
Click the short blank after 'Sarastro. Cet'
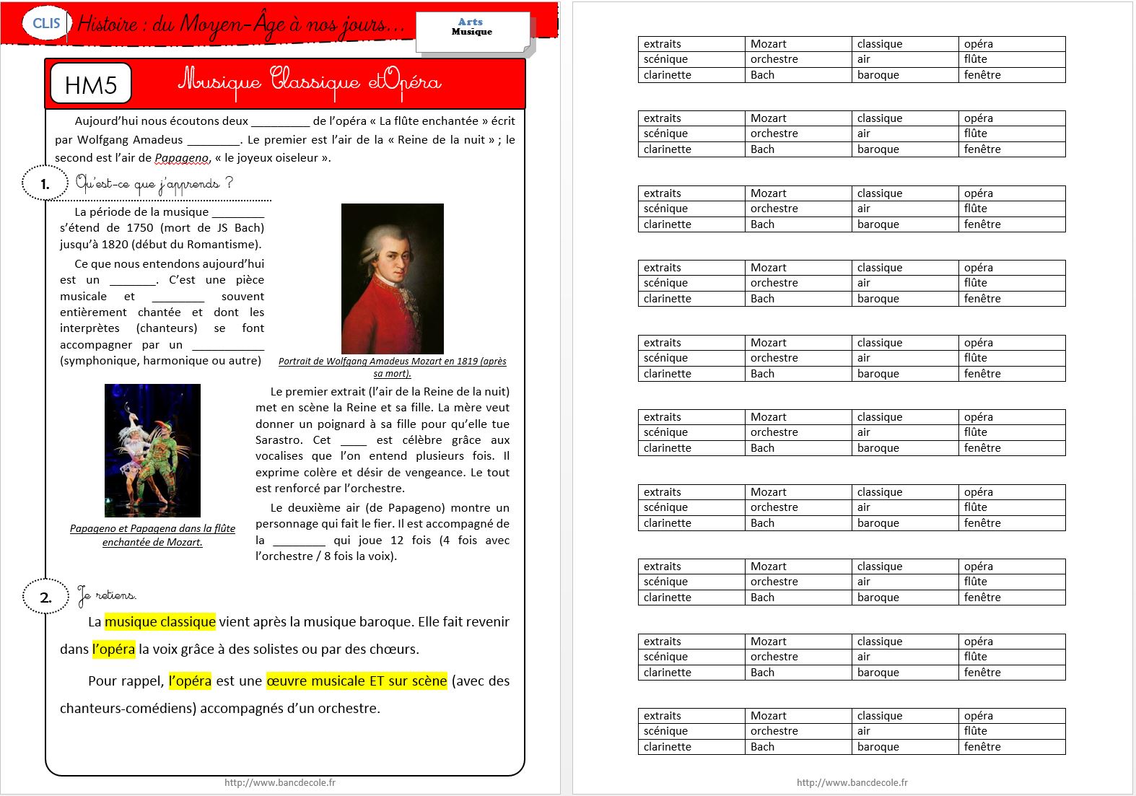click(354, 441)
